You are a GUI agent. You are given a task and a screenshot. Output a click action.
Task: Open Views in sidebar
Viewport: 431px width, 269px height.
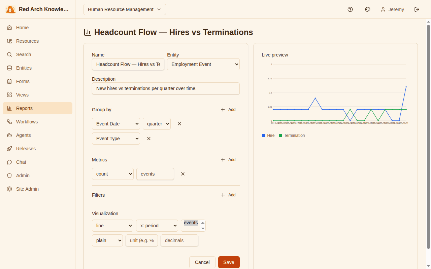tap(37, 95)
